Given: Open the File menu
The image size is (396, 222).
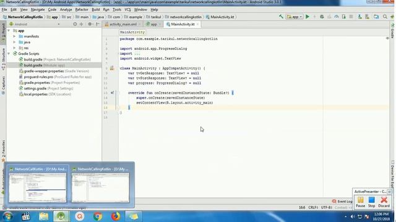Looking at the screenshot, I should click(4, 10).
